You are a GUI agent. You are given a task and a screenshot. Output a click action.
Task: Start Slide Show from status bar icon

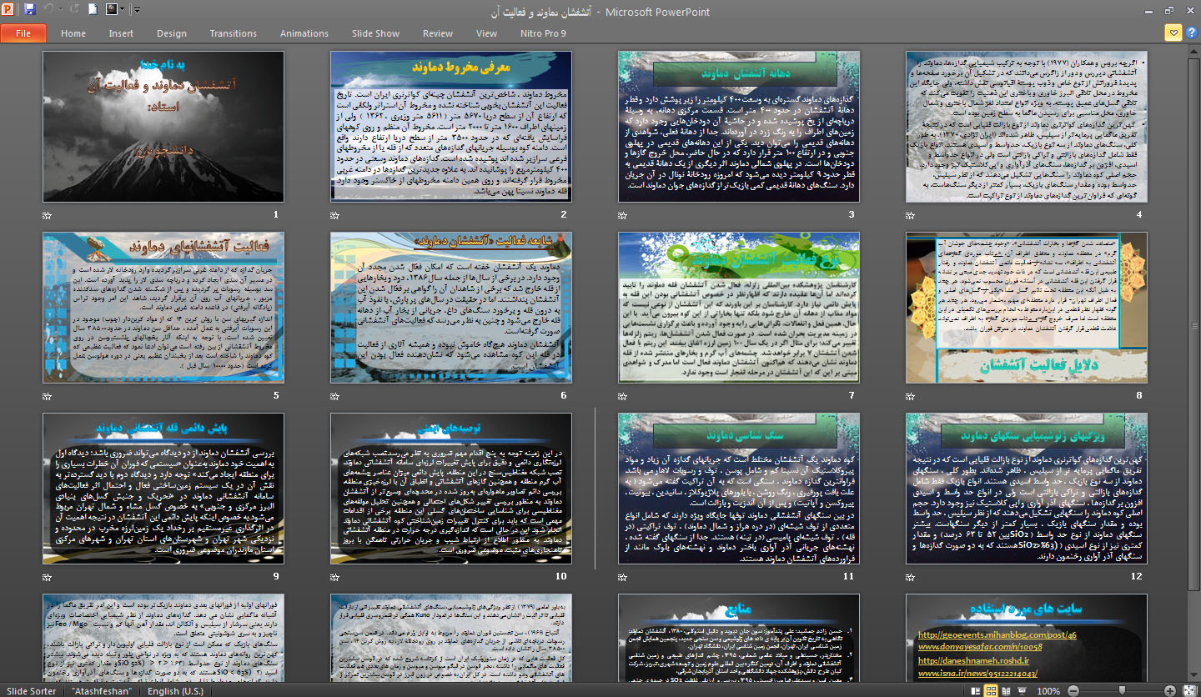1023,691
